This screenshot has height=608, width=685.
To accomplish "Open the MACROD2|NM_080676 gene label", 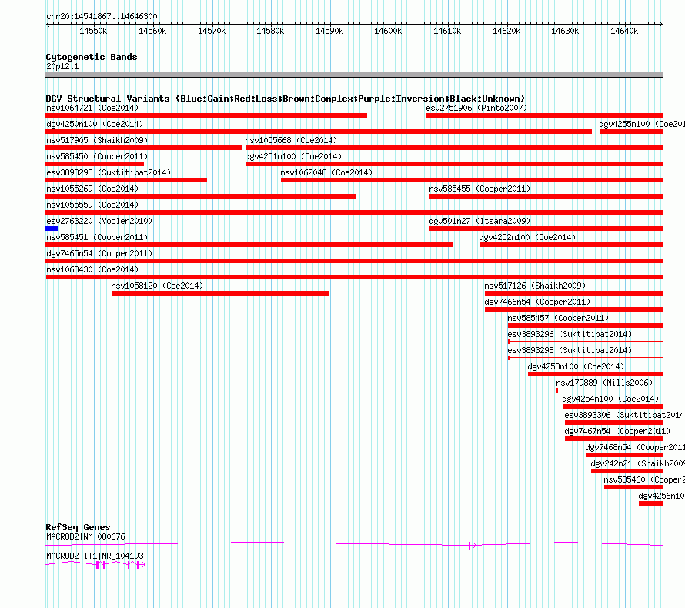I will point(85,536).
